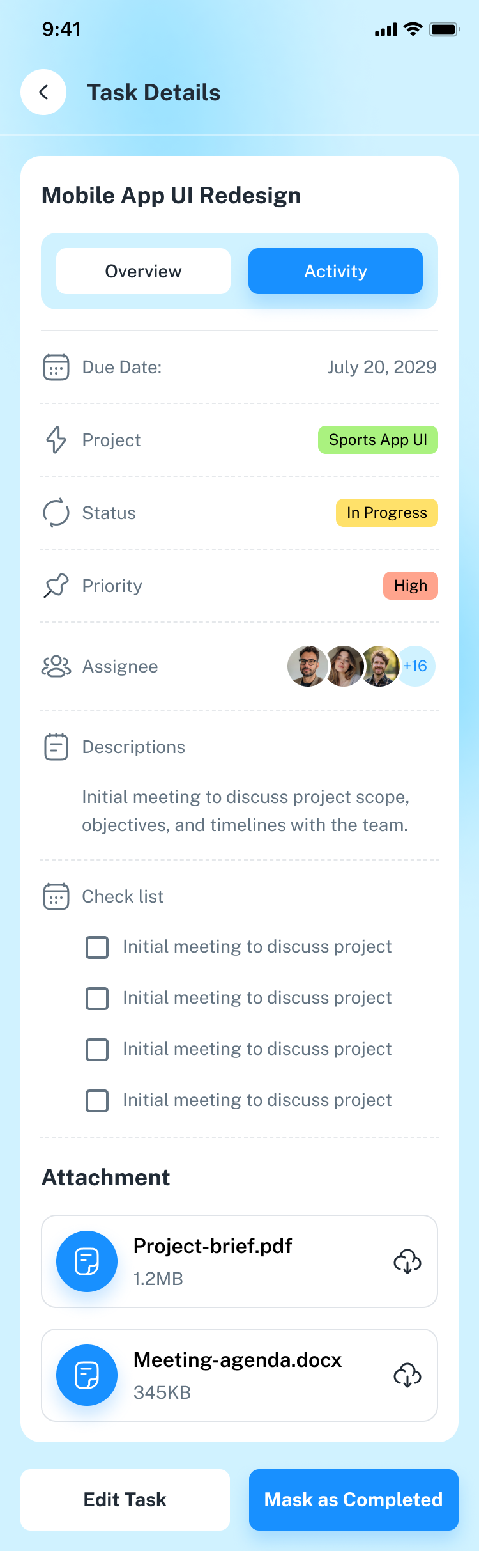Download Meeting-agenda.docx with cloud icon
Viewport: 479px width, 1551px height.
click(x=407, y=1375)
